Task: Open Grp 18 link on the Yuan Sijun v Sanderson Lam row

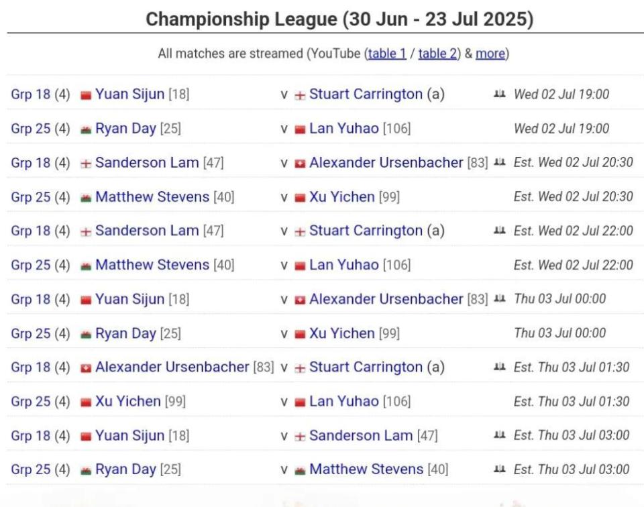Action: (x=31, y=435)
